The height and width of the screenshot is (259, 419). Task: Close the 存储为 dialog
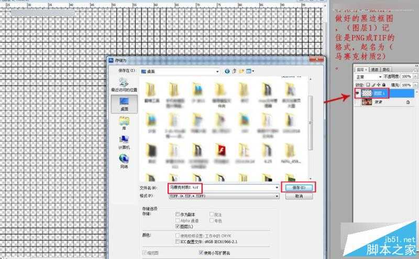pyautogui.click(x=316, y=59)
